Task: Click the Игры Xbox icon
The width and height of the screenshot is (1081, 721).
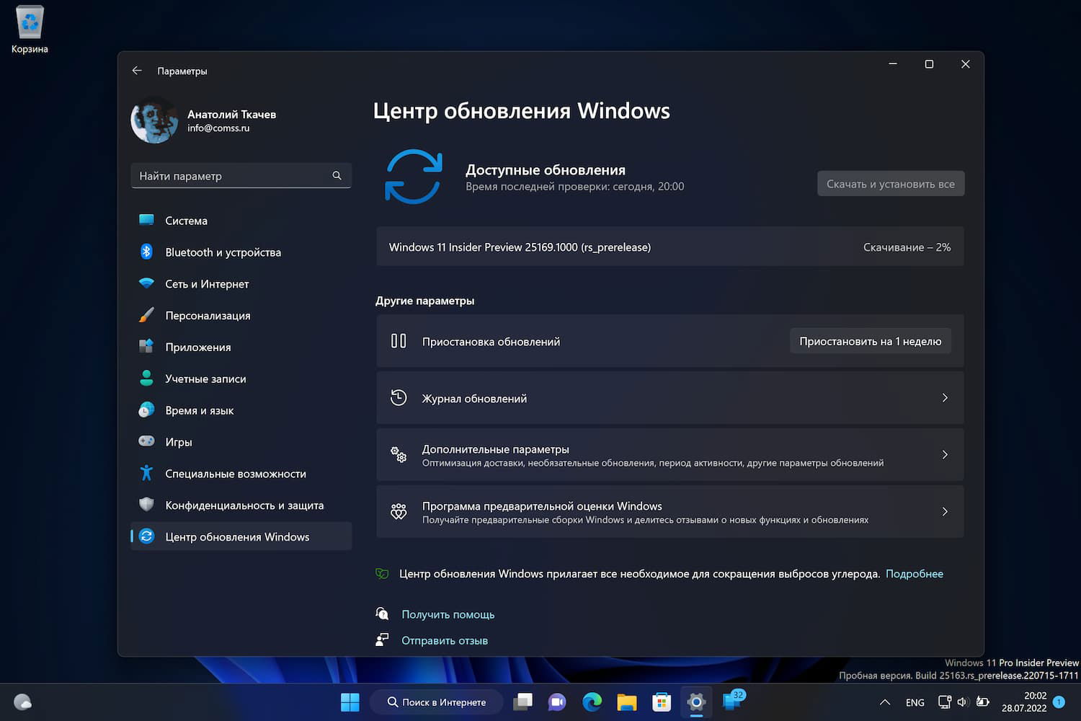Action: coord(146,441)
